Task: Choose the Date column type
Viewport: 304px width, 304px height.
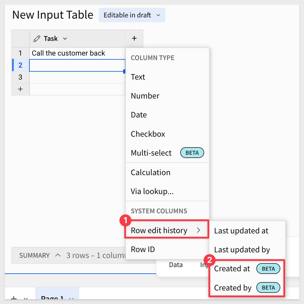Action: tap(139, 115)
